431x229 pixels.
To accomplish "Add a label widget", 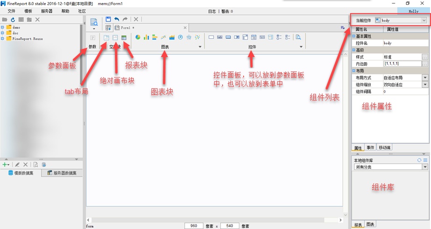I will point(220,37).
